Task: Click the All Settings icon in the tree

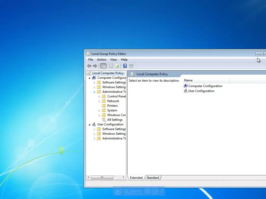Action: pyautogui.click(x=104, y=120)
